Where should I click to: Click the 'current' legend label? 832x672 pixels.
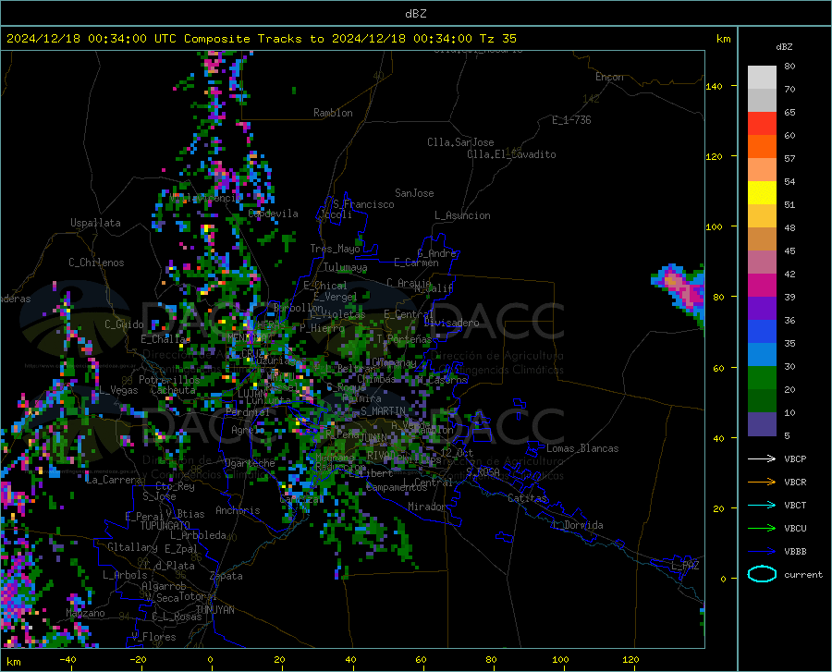point(803,574)
